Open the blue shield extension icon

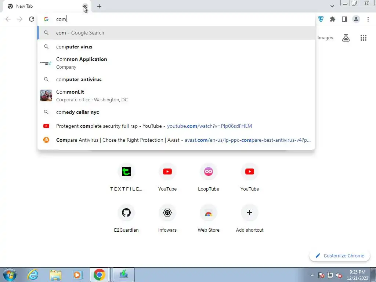point(321,19)
